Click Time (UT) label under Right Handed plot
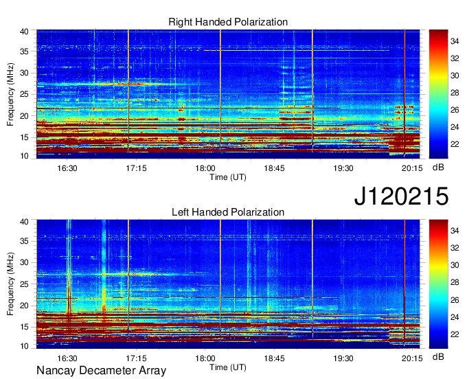The height and width of the screenshot is (379, 467). point(228,177)
